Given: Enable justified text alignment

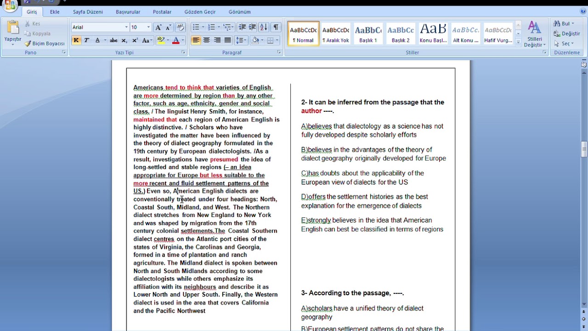Looking at the screenshot, I should (x=228, y=40).
